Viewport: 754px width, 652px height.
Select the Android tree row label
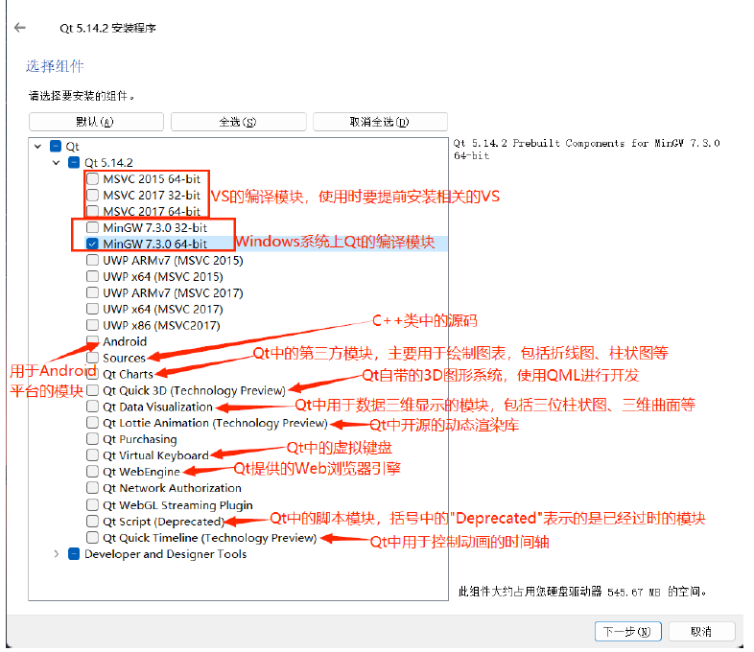pos(125,341)
